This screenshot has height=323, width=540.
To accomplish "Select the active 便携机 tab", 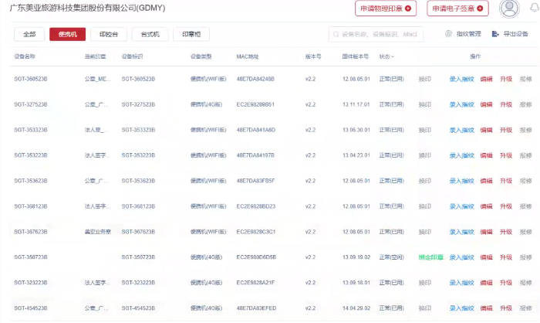I will coord(67,35).
